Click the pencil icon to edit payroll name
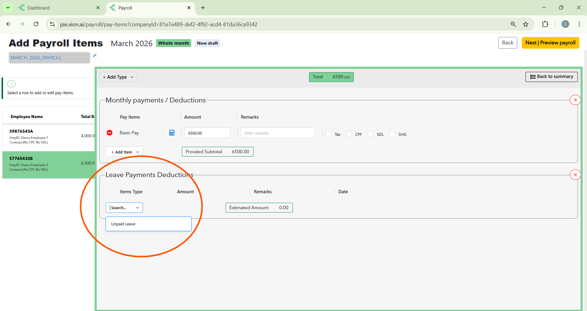This screenshot has width=587, height=311. pos(95,56)
